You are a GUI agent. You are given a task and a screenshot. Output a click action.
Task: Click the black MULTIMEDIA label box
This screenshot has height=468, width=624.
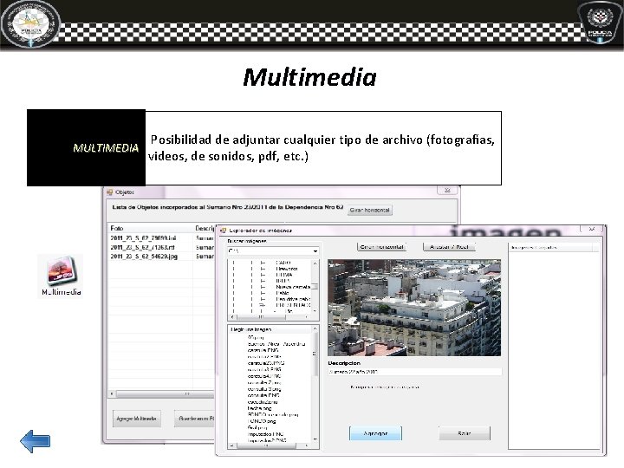86,147
